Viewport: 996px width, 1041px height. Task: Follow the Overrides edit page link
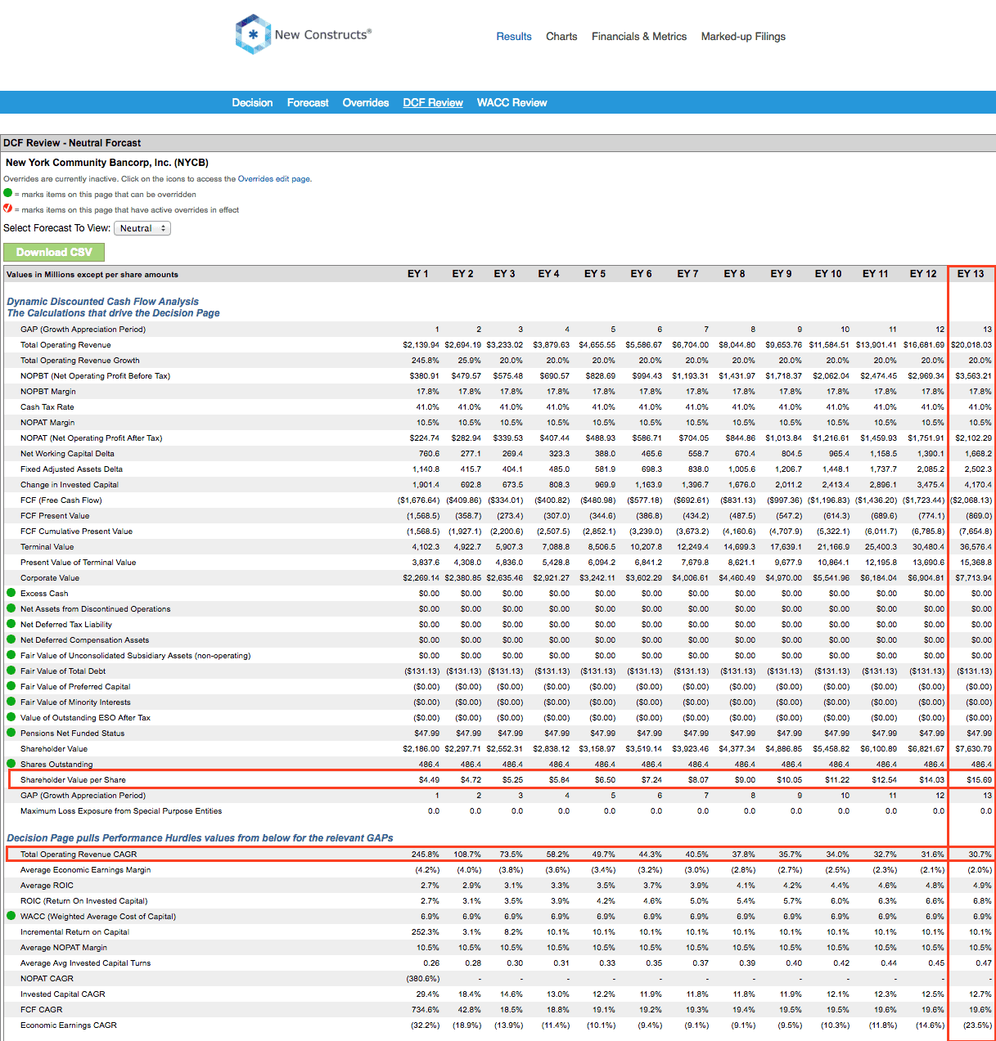[x=274, y=178]
